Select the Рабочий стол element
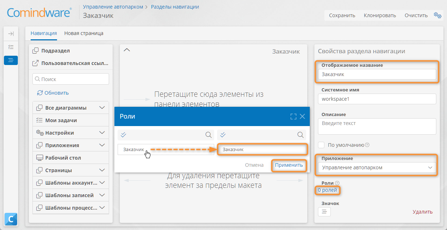The width and height of the screenshot is (447, 230). point(71,158)
